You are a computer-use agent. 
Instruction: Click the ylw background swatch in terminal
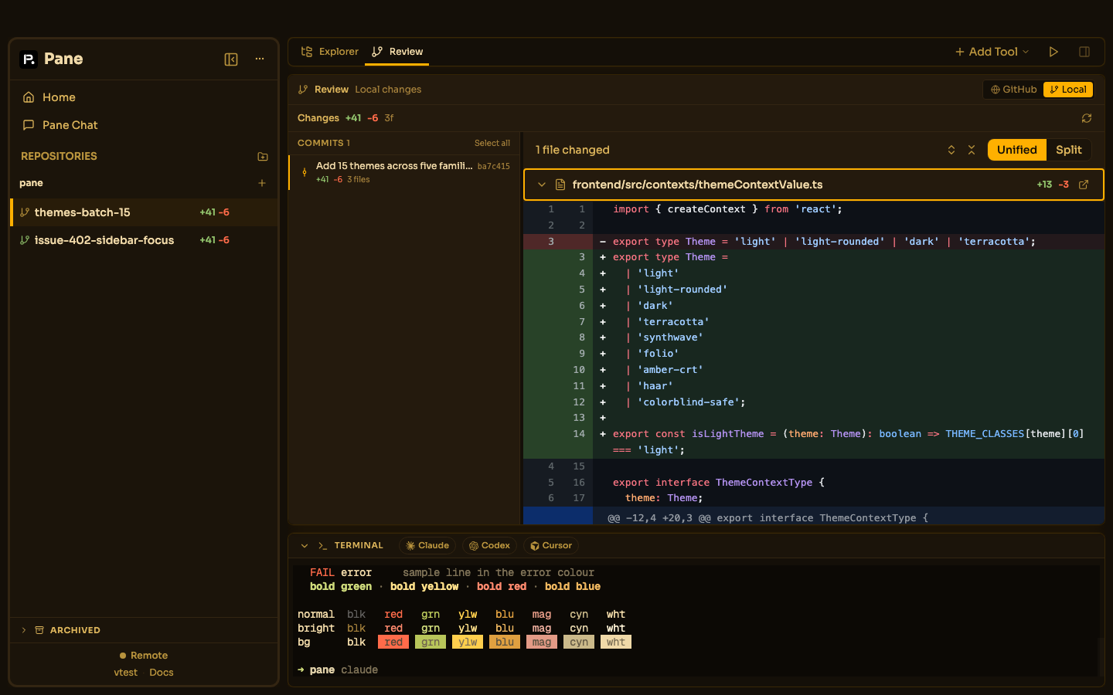(468, 642)
